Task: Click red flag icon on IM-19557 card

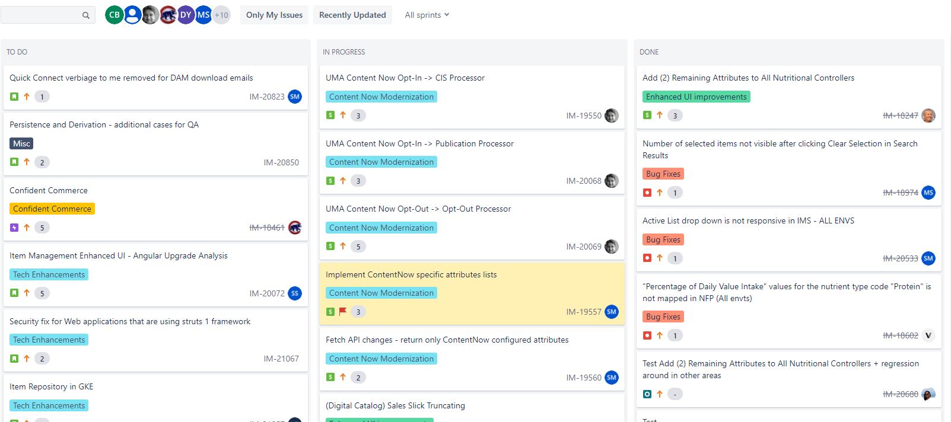Action: coord(343,311)
